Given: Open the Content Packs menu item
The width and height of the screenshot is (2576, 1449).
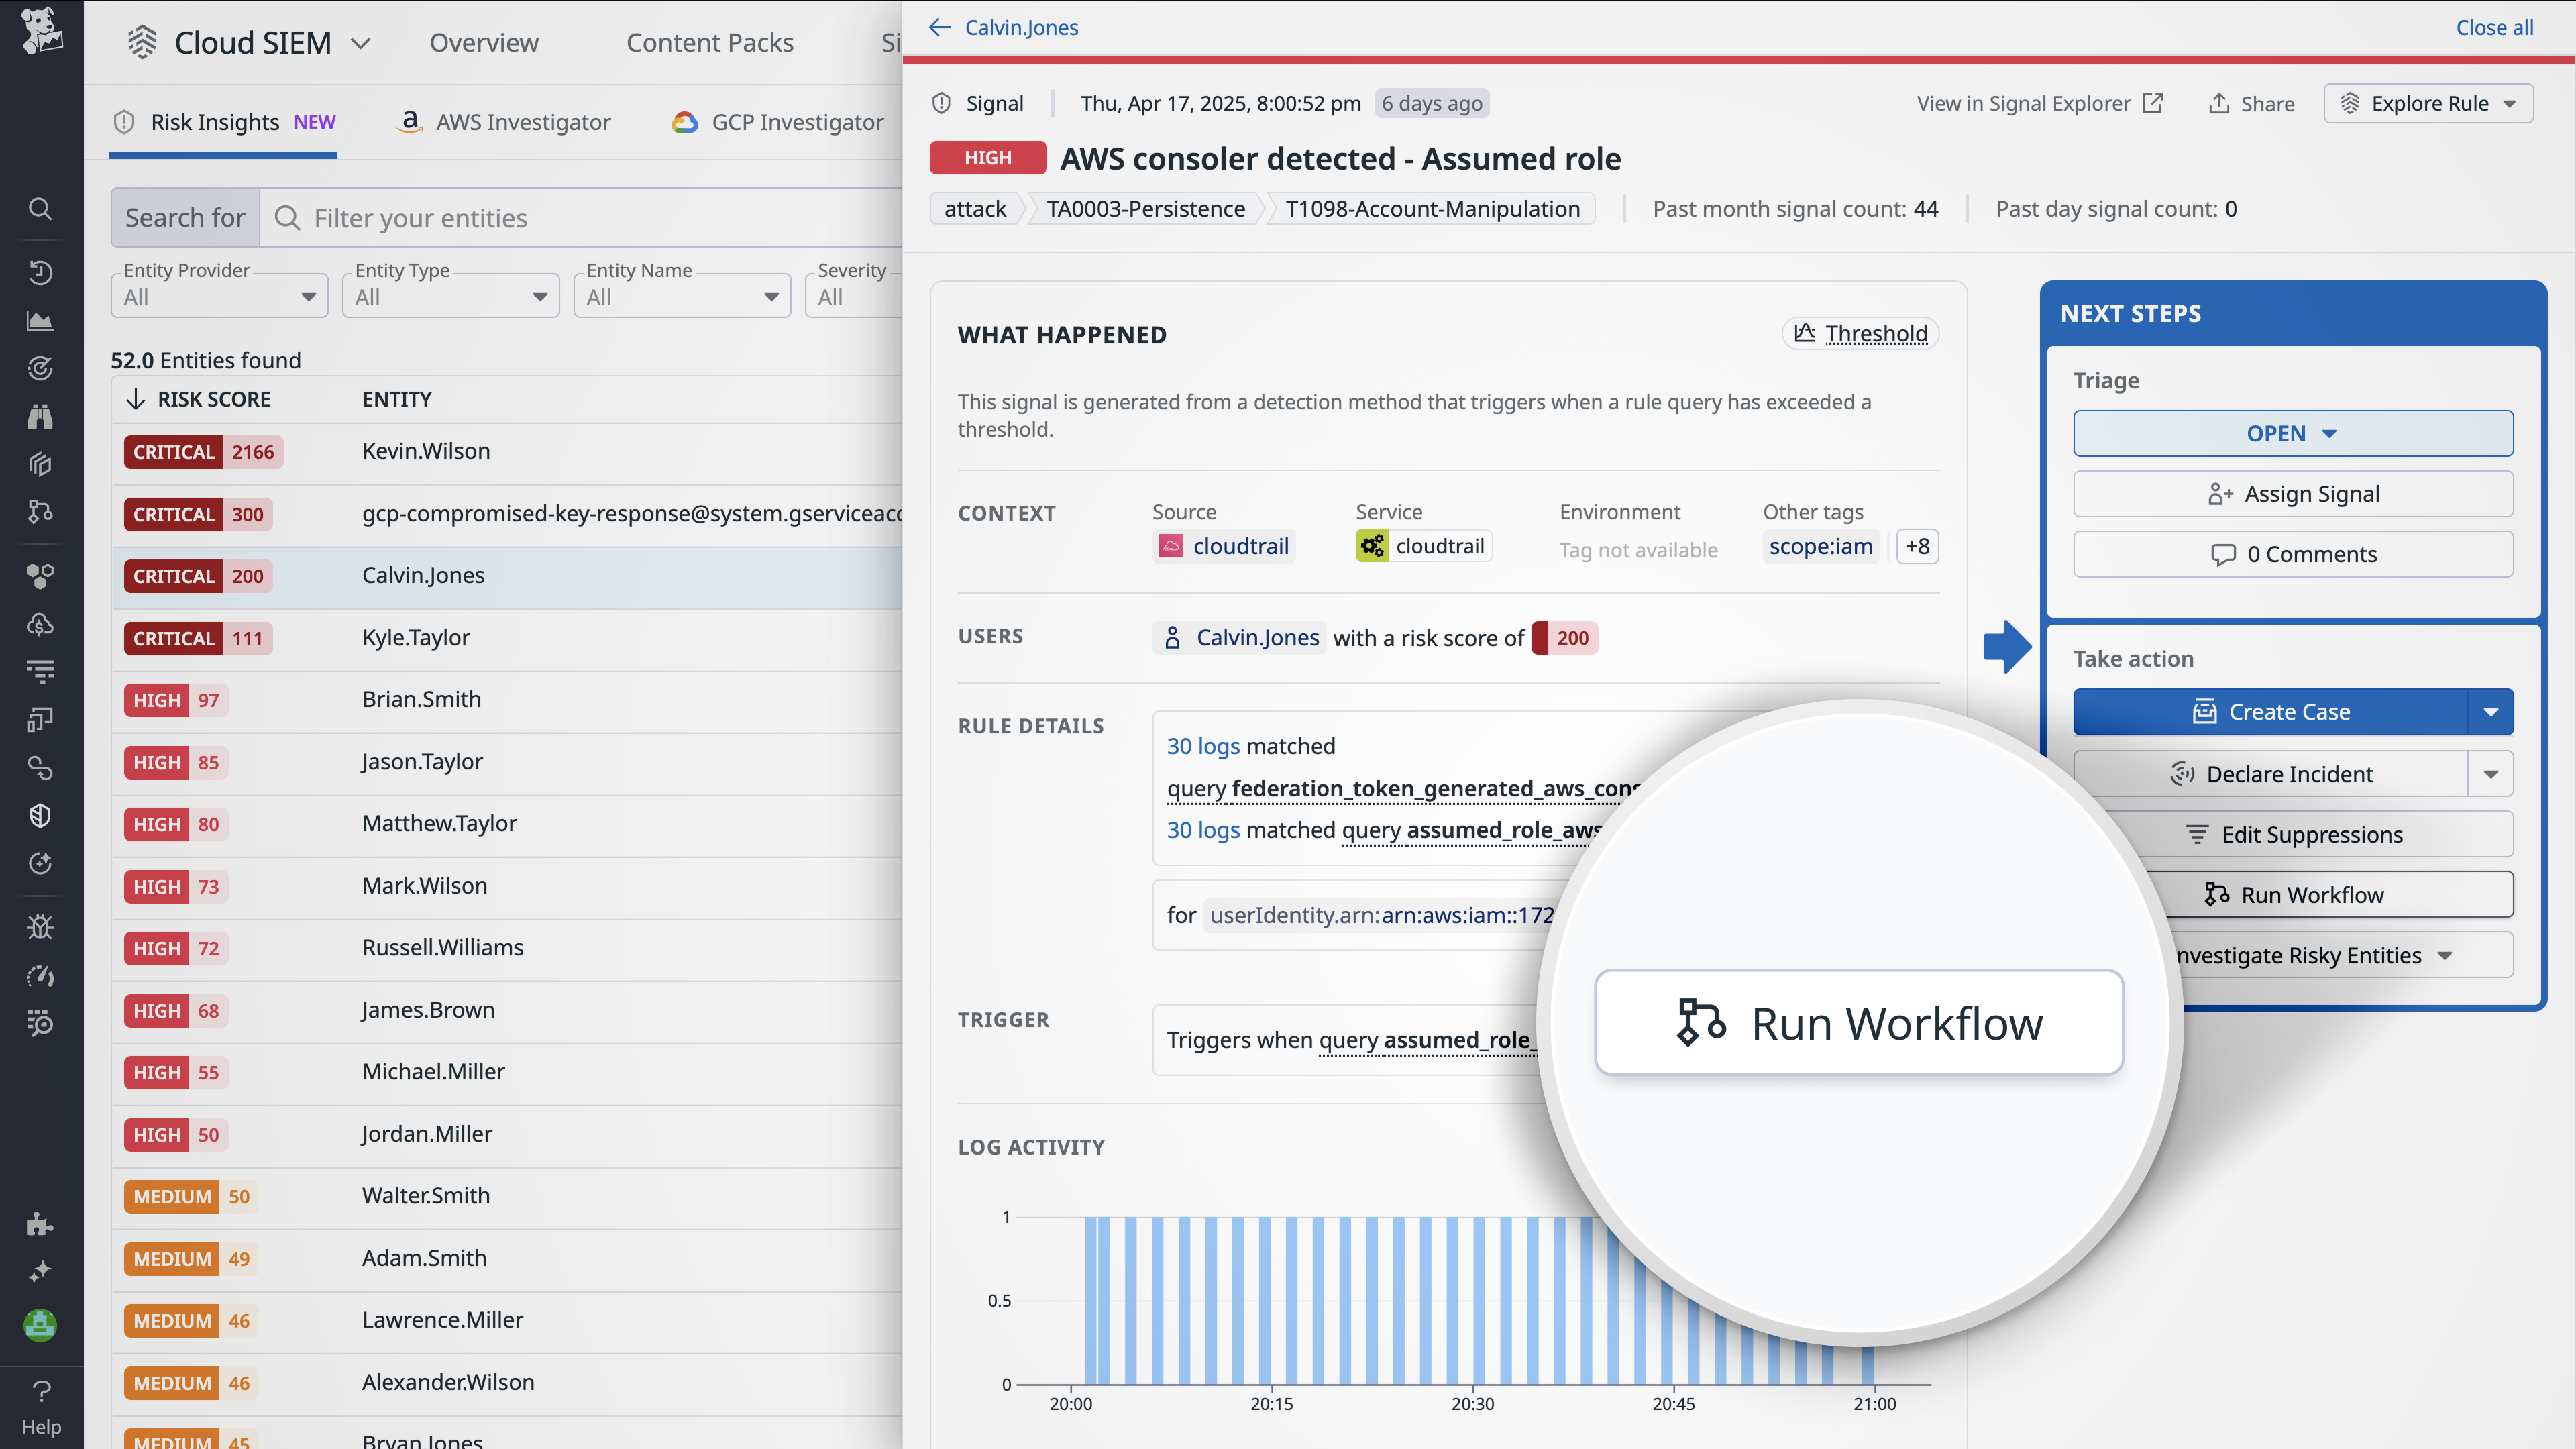Looking at the screenshot, I should 709,43.
